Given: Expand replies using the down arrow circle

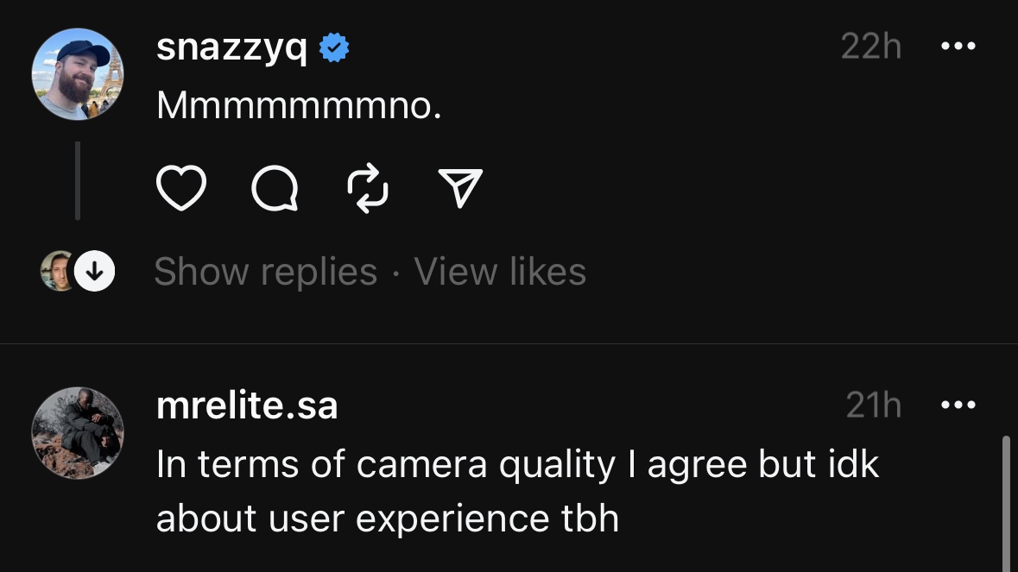Looking at the screenshot, I should point(95,272).
